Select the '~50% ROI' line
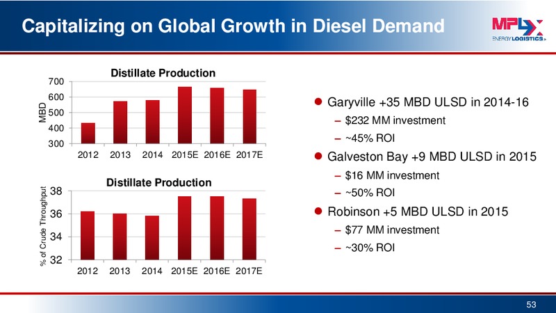The image size is (556, 313). click(370, 193)
